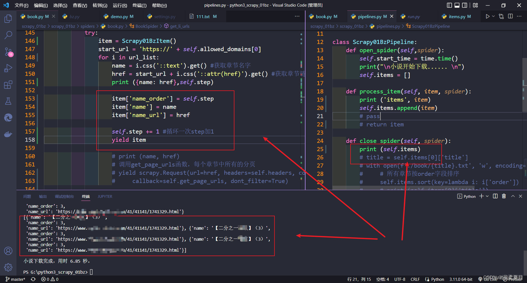Switch to run.py tab

coord(414,17)
